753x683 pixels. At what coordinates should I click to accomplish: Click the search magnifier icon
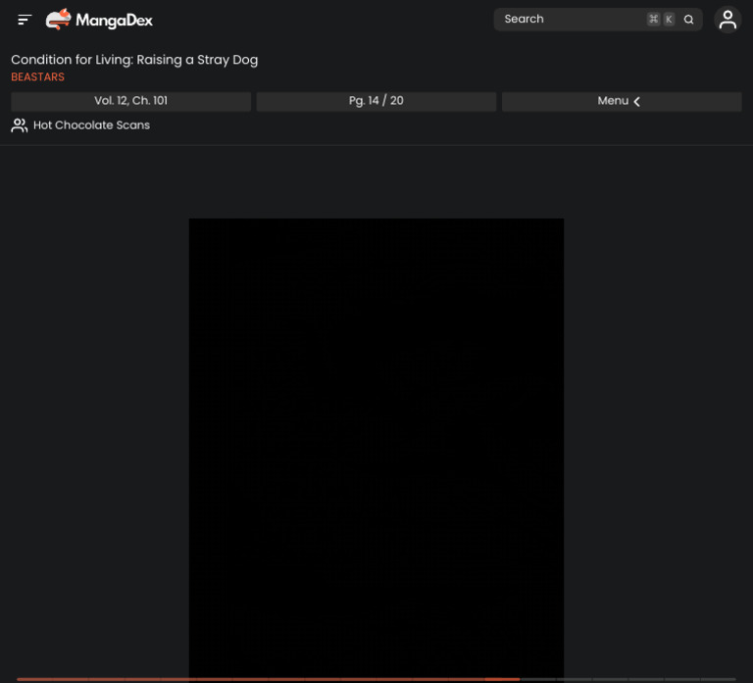coord(688,20)
